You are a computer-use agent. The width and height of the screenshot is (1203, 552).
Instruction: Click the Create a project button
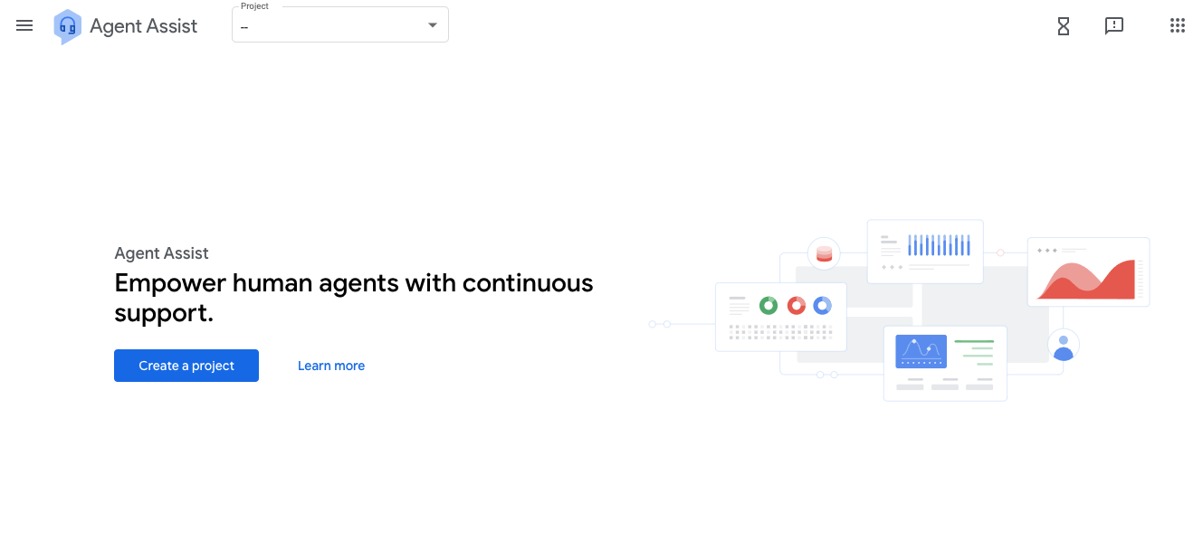click(x=186, y=366)
